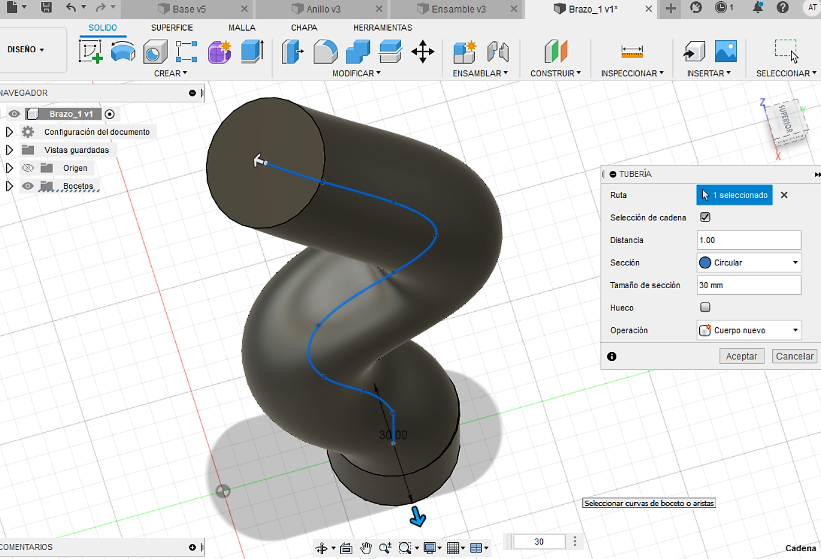The height and width of the screenshot is (559, 821).
Task: Open the Hole/pattern sketch-points tool
Action: tap(187, 52)
